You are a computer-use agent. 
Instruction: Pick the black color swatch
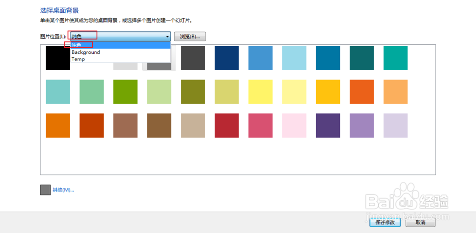(x=58, y=58)
